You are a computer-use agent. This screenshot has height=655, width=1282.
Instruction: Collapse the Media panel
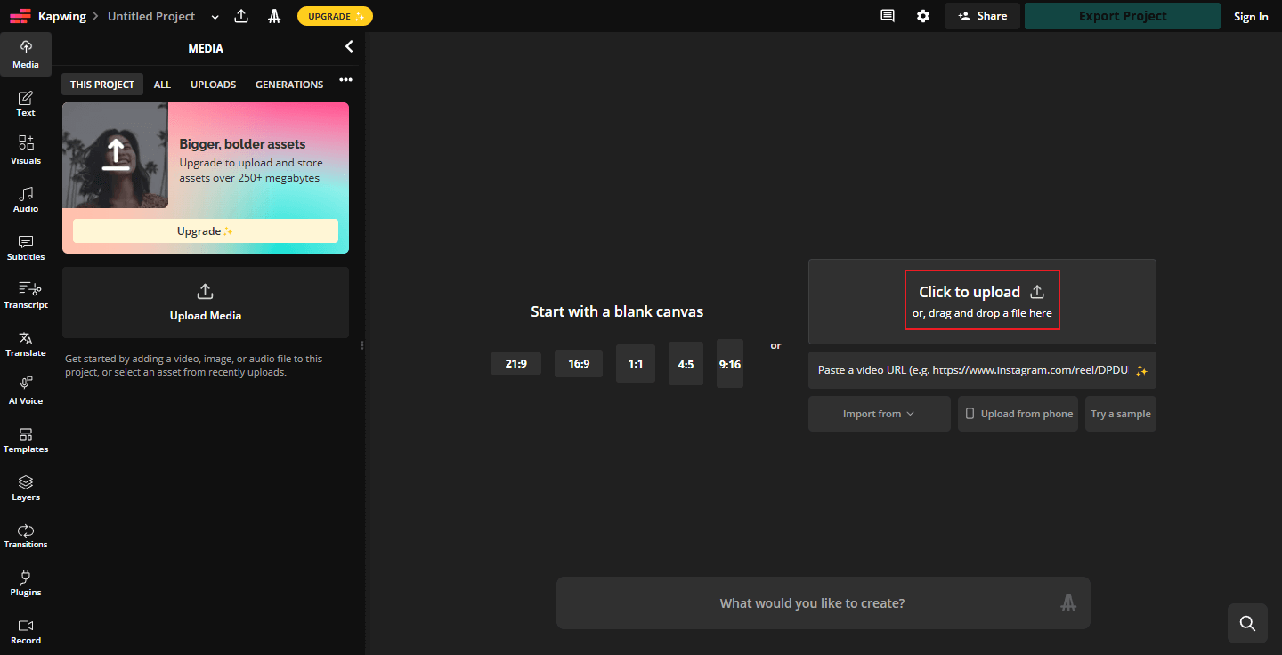(348, 46)
